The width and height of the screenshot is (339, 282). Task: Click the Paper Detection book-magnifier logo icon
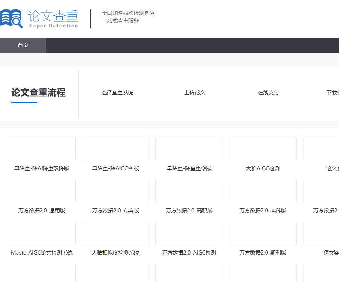coord(11,18)
